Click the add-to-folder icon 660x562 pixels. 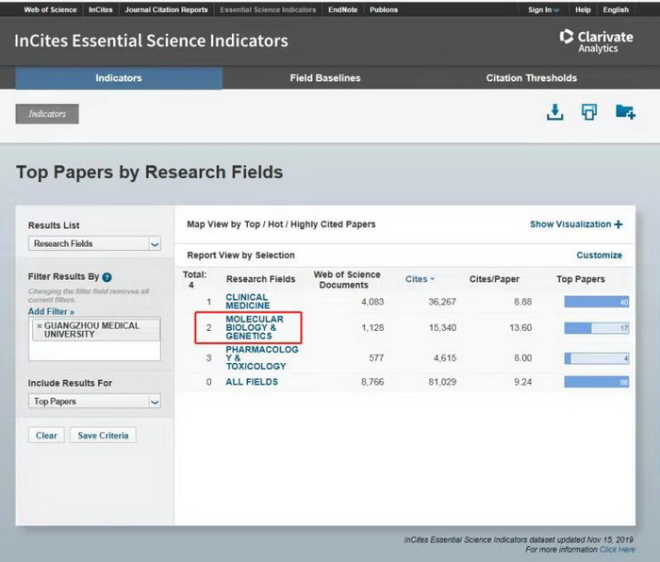point(624,112)
